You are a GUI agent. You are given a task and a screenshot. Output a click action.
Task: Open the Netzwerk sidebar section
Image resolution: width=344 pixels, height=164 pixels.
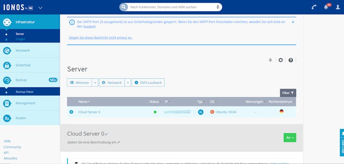[x=30, y=51]
